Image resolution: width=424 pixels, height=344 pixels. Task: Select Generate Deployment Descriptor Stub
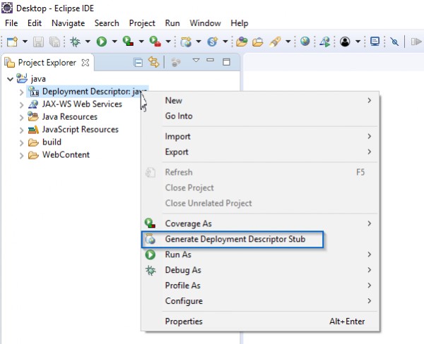coord(235,239)
